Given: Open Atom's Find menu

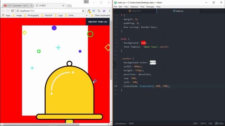Looking at the screenshot, I should [x=142, y=7].
